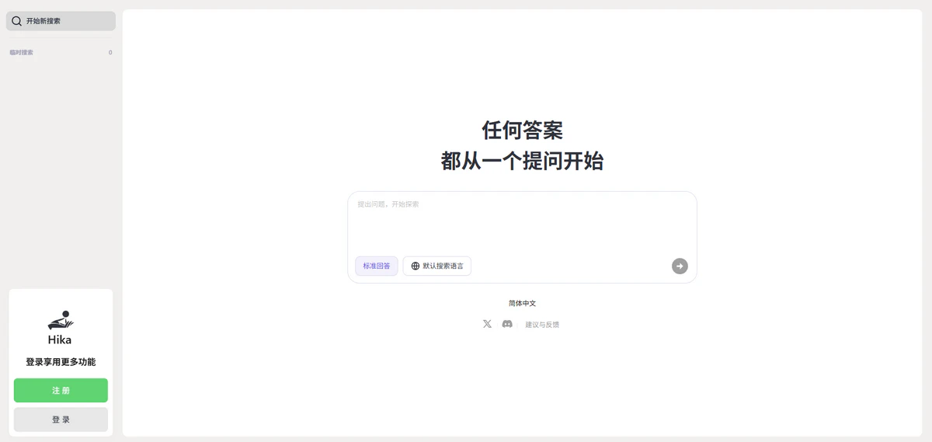Open the 简体中文 interface language selector

[x=522, y=303]
